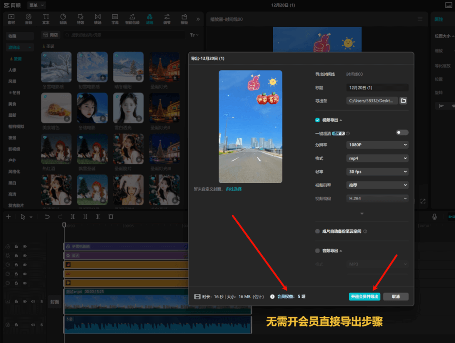
Task: Hide the 测试.mp4 track visibility
Action: pos(25,302)
